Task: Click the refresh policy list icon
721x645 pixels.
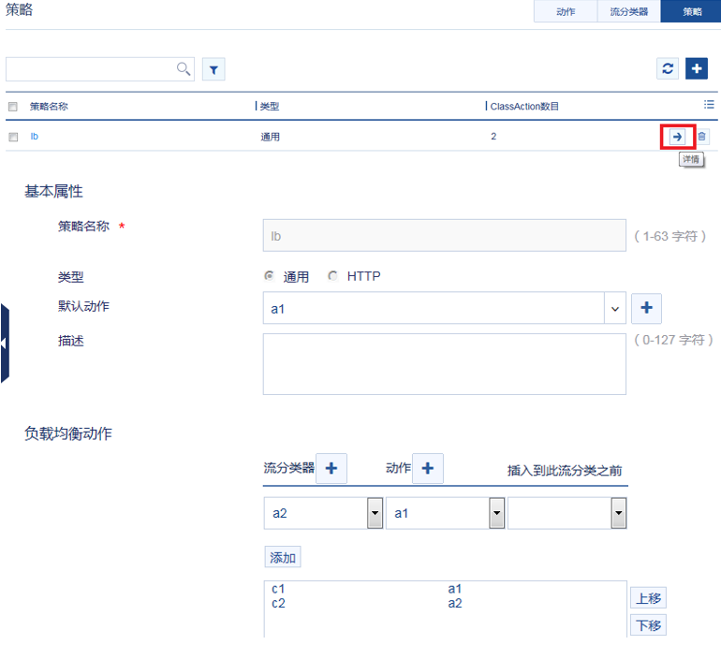Action: coord(668,68)
